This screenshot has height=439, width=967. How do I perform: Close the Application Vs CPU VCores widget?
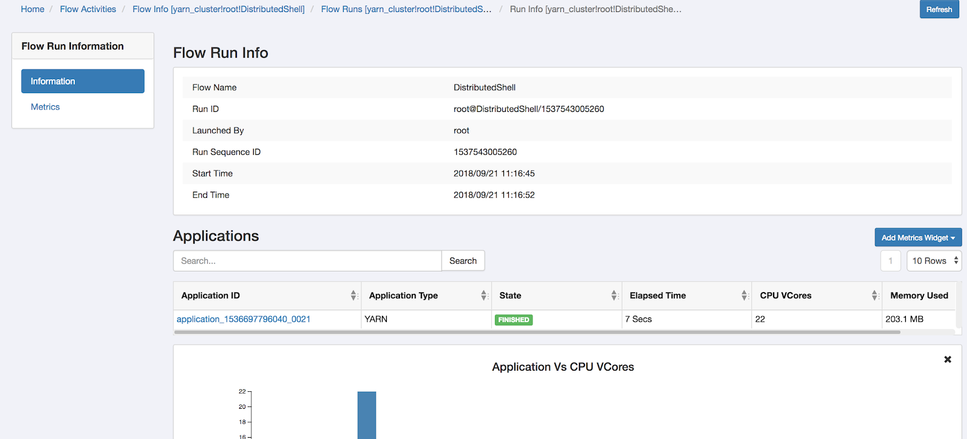pyautogui.click(x=948, y=359)
